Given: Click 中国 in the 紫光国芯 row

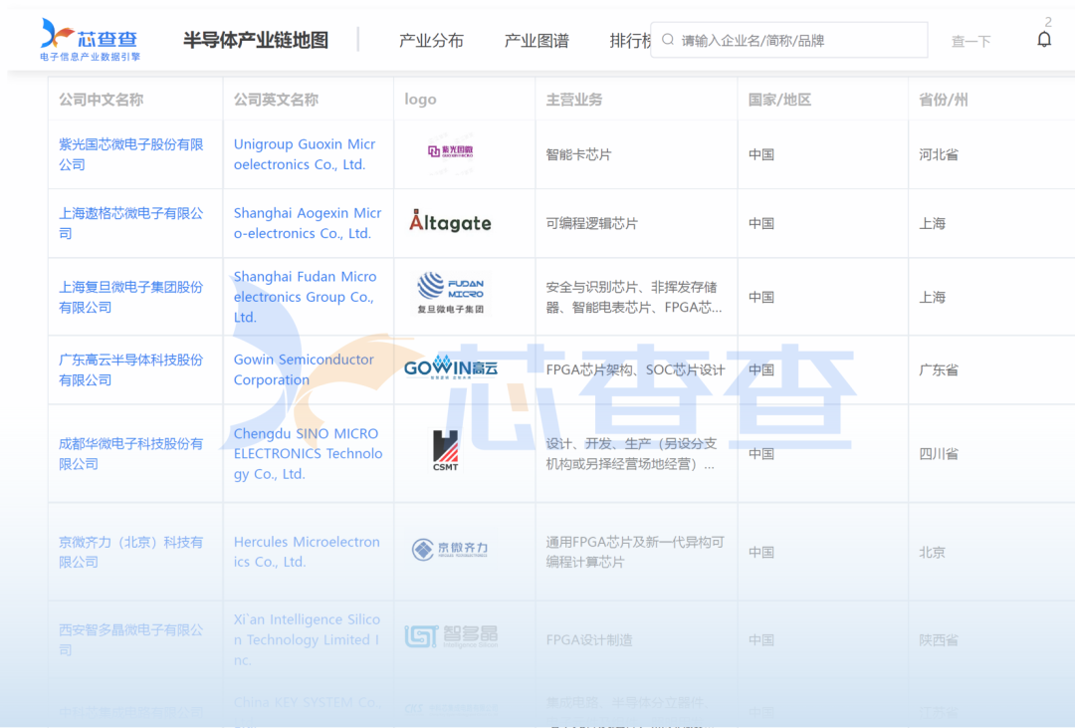Looking at the screenshot, I should coord(761,154).
